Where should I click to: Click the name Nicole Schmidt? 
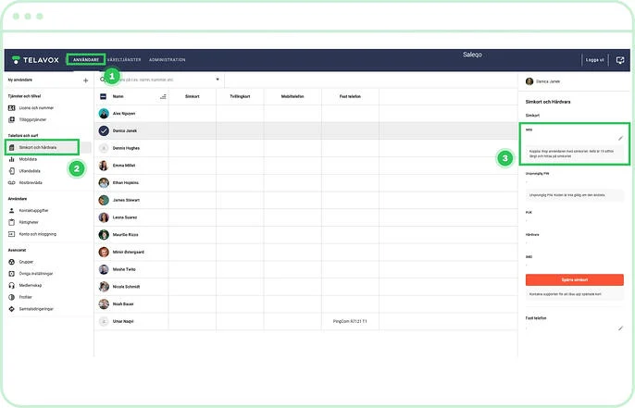(126, 287)
